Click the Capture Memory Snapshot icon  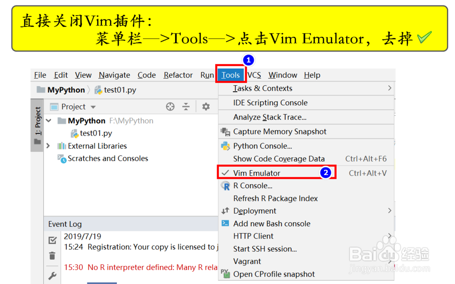(226, 132)
